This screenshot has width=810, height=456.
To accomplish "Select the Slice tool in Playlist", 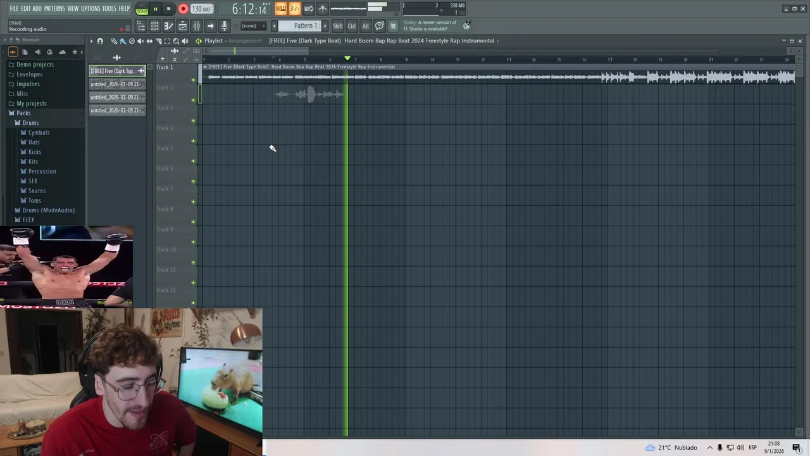I will 158,41.
